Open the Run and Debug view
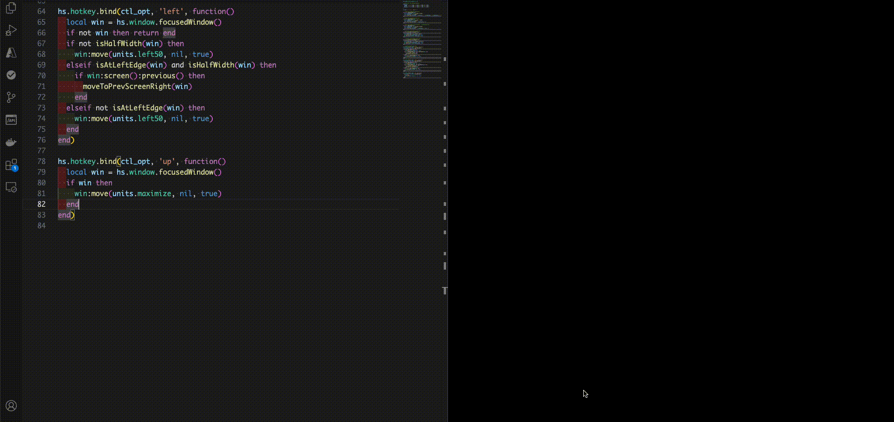894x422 pixels. point(11,30)
